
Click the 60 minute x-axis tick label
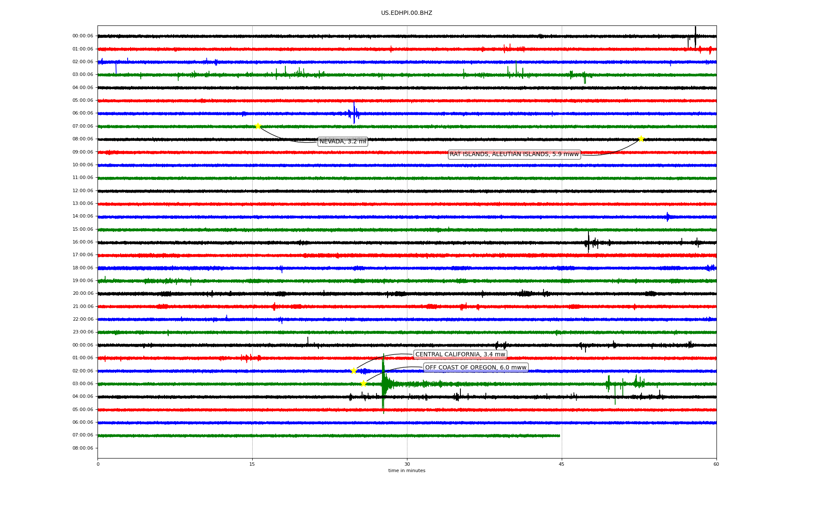(x=716, y=464)
